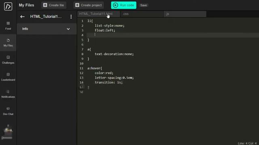
Task: Click the Info label
Action: point(25,29)
